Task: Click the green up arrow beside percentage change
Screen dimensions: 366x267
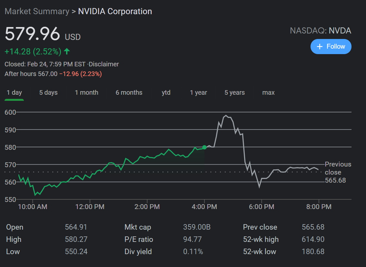Action: [x=67, y=51]
